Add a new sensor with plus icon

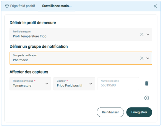[x=147, y=98]
